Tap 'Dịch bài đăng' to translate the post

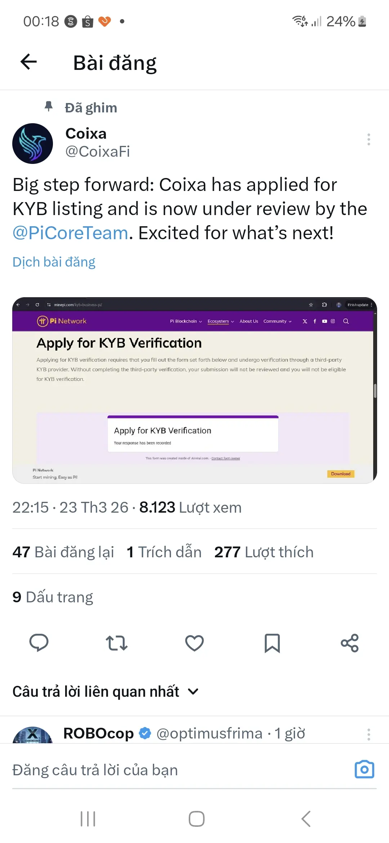click(54, 262)
